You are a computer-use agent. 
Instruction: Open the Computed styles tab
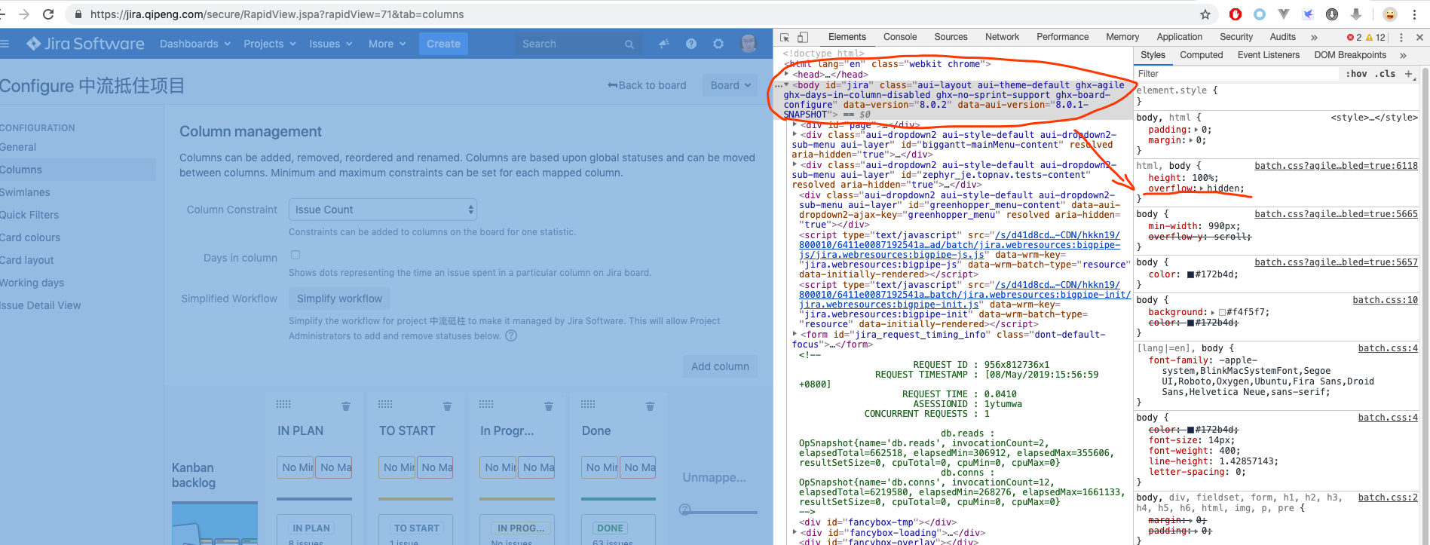[x=1202, y=55]
